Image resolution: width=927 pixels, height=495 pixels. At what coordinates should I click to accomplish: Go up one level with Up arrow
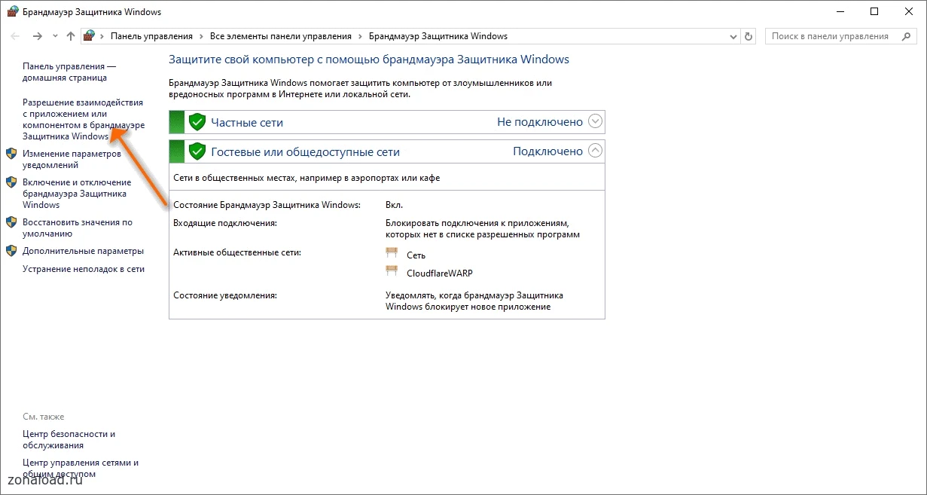point(71,36)
